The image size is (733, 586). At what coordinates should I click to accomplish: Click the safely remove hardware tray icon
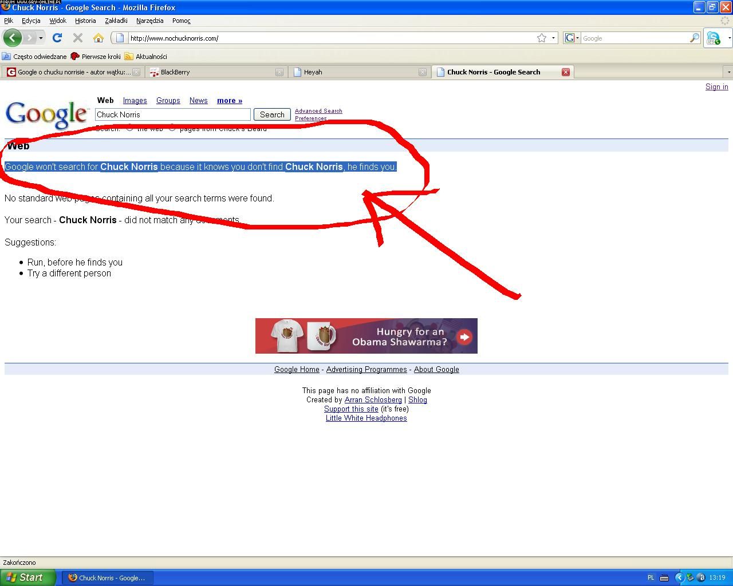pyautogui.click(x=691, y=578)
